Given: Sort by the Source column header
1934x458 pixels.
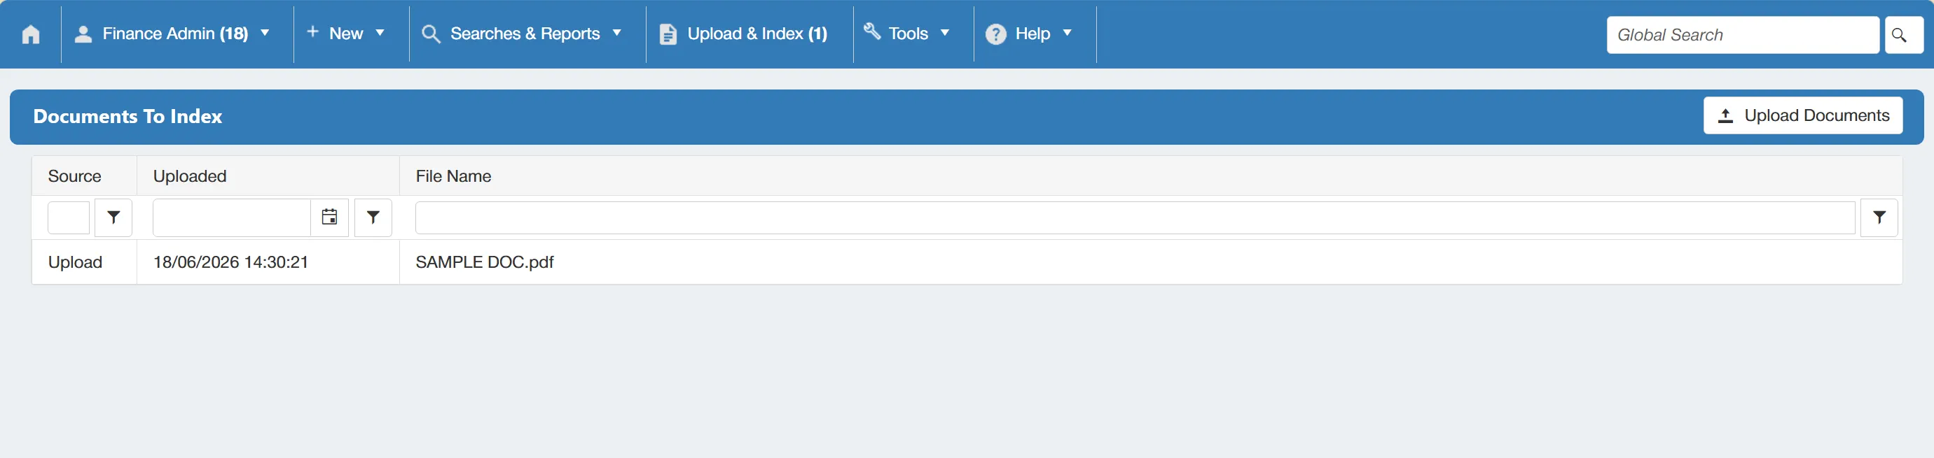Looking at the screenshot, I should pyautogui.click(x=74, y=176).
